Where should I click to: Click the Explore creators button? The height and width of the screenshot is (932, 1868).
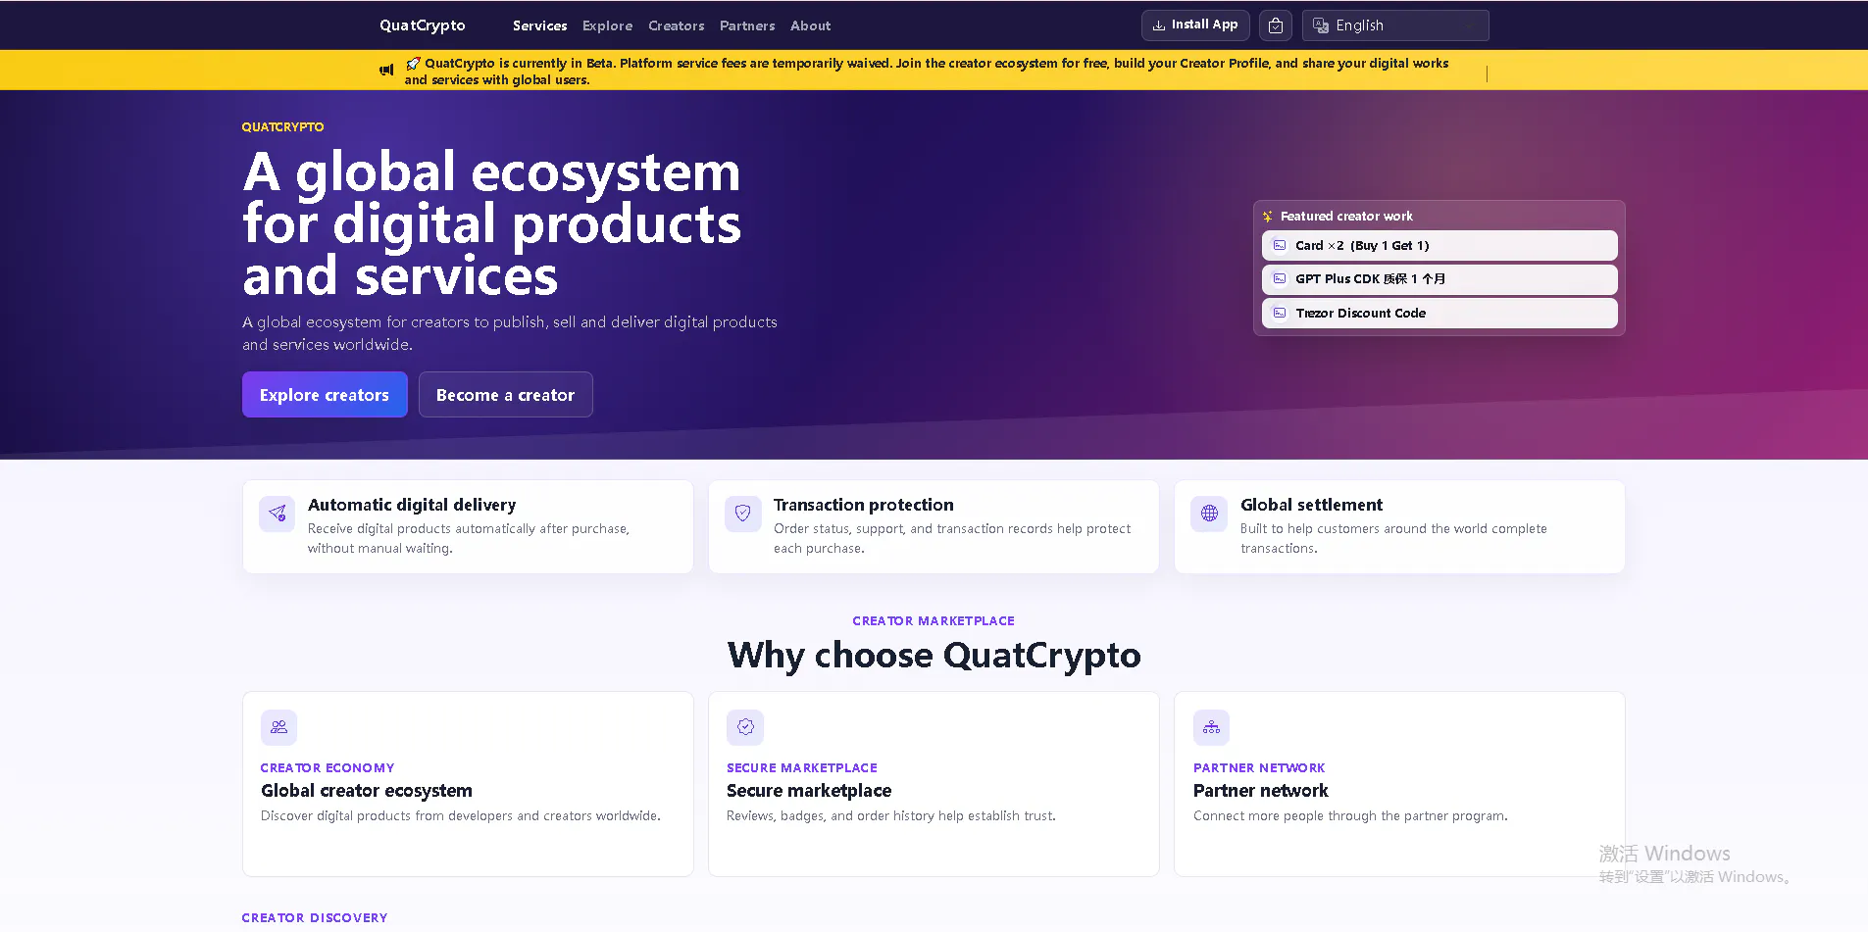[325, 395]
